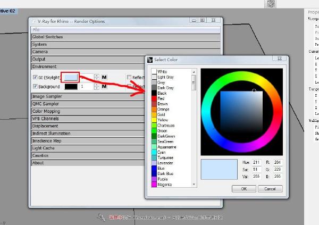Screen dimensions: 319x225
Task: Select Dark Gray in the color list
Action: tap(165, 88)
